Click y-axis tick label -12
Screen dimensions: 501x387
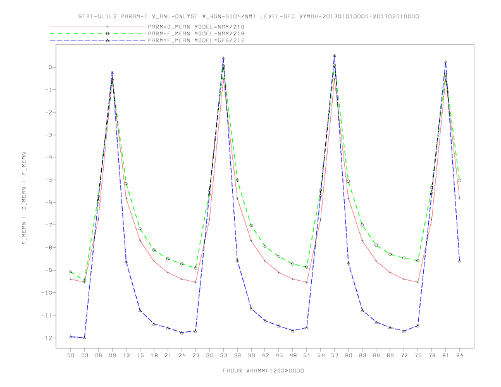coord(47,338)
